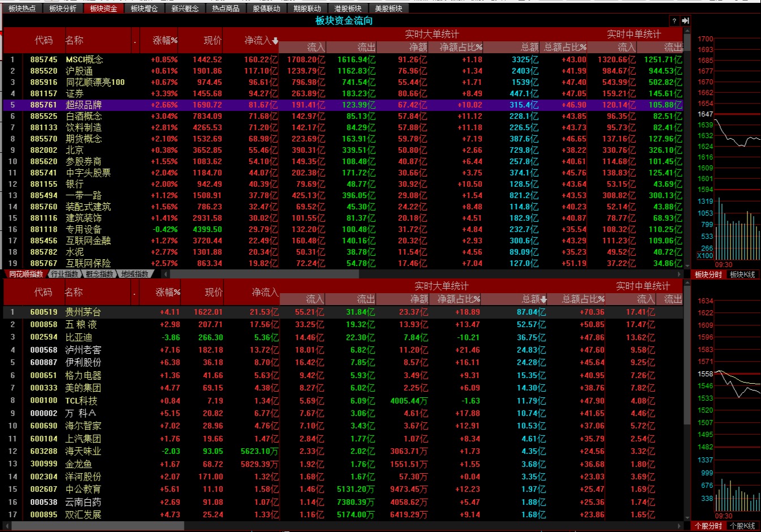The width and height of the screenshot is (761, 532).
Task: Sort sector table by 涨幅% header
Action: [x=165, y=41]
